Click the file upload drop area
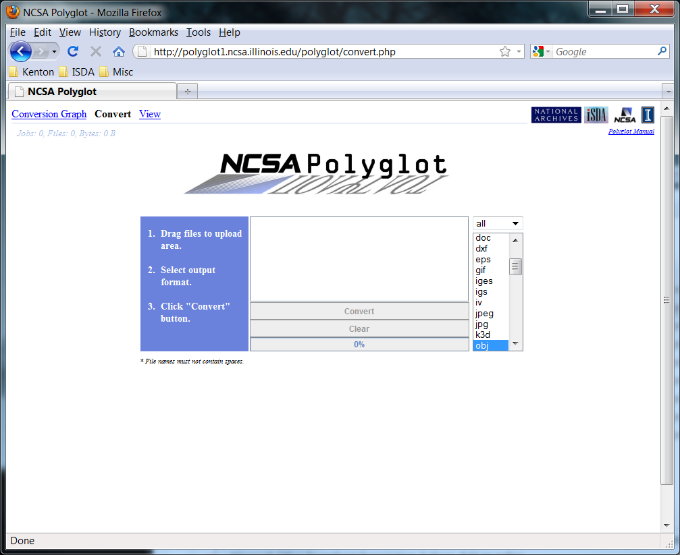The height and width of the screenshot is (555, 680). (x=359, y=259)
